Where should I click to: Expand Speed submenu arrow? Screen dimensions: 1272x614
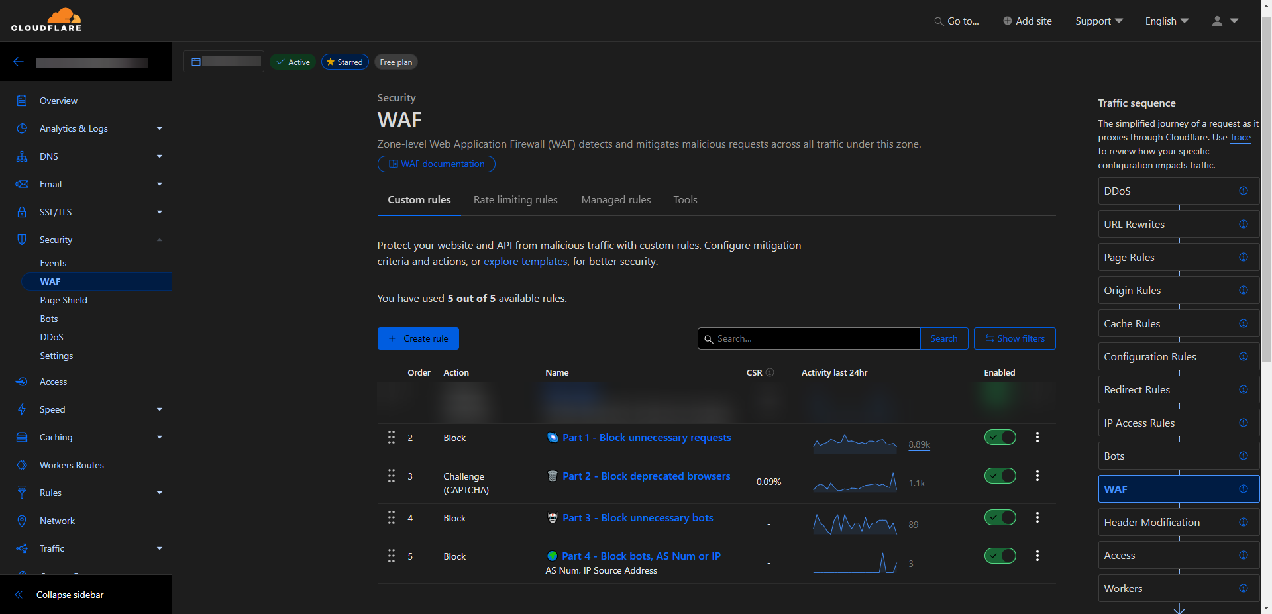click(160, 409)
